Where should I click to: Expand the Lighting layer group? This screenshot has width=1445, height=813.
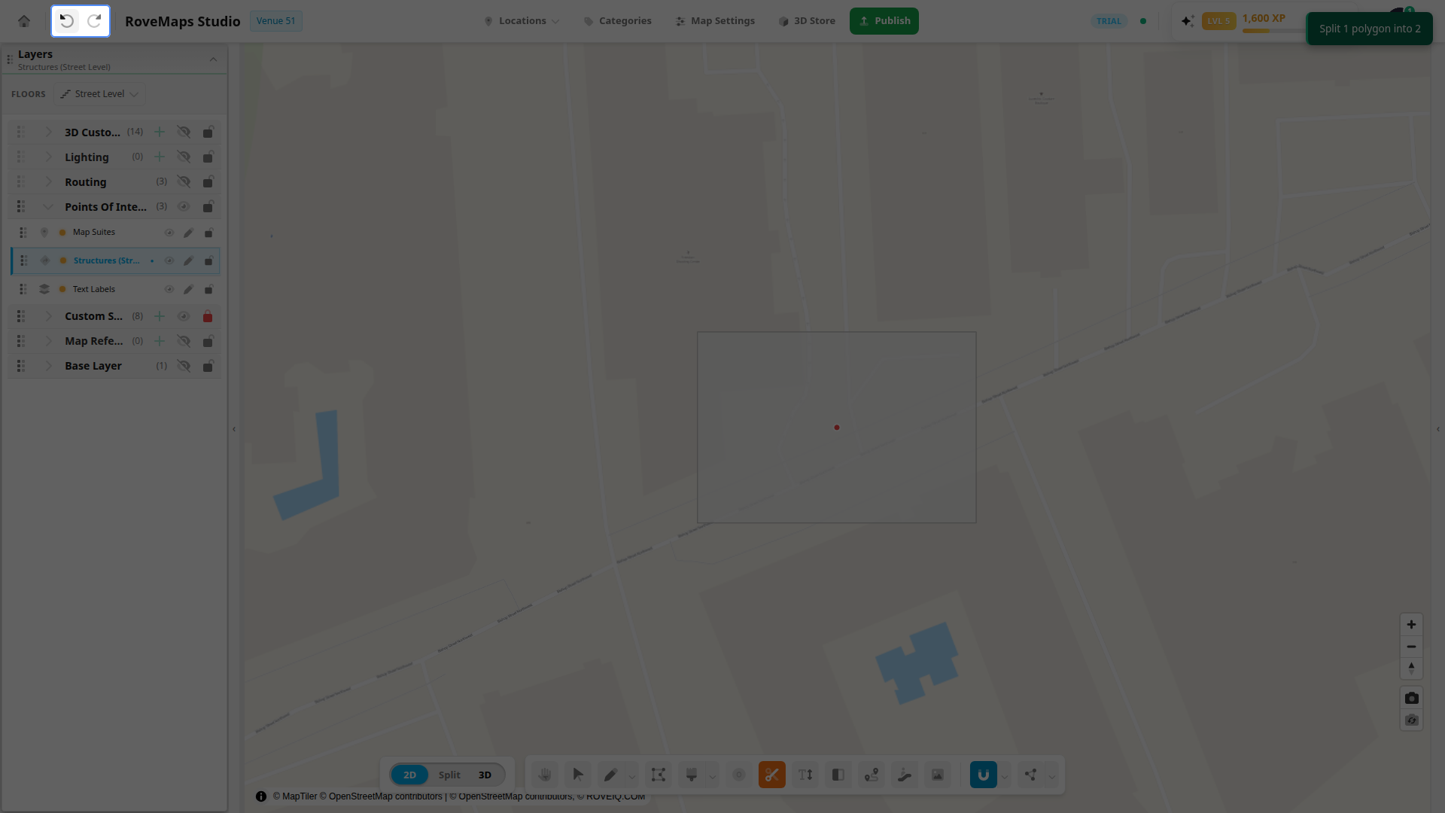click(x=48, y=157)
